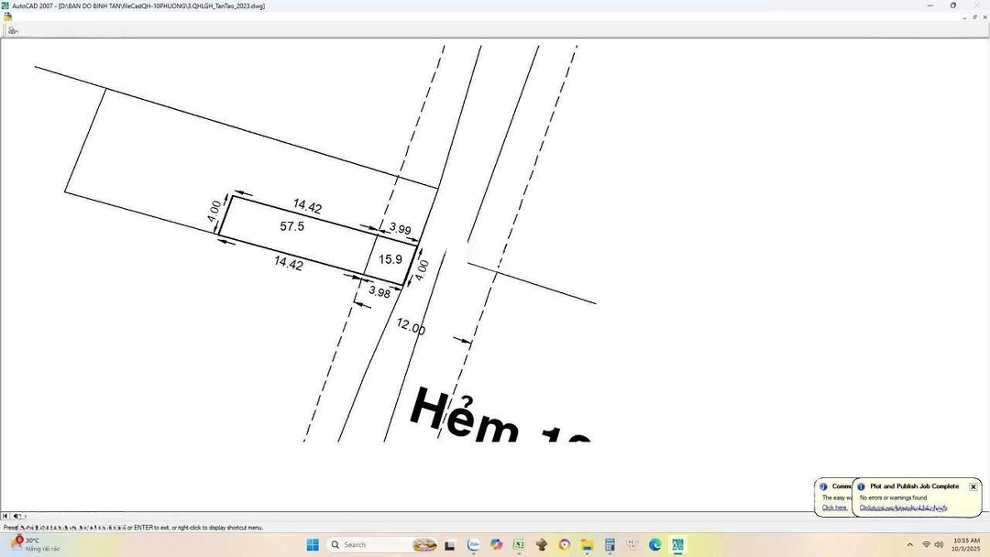Click the layout tab scroll-to-first arrow
This screenshot has height=557, width=990.
pyautogui.click(x=5, y=517)
